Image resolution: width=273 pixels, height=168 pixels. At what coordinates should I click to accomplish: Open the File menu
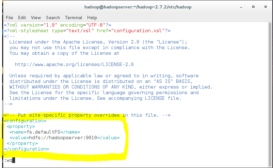(x=9, y=18)
